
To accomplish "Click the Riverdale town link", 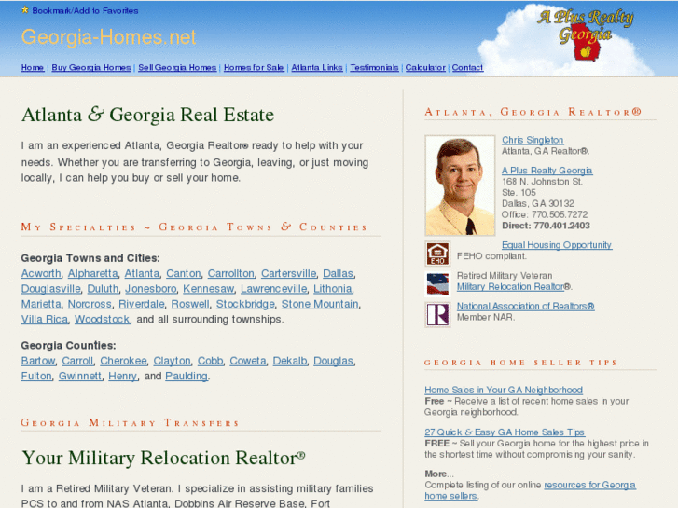I will 142,304.
